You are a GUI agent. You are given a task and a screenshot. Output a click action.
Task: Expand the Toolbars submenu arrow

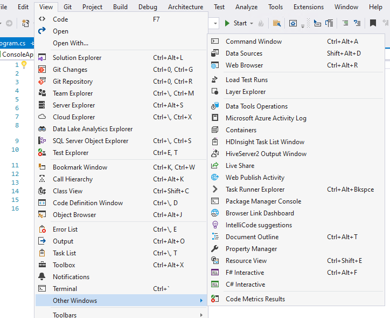[201, 315]
